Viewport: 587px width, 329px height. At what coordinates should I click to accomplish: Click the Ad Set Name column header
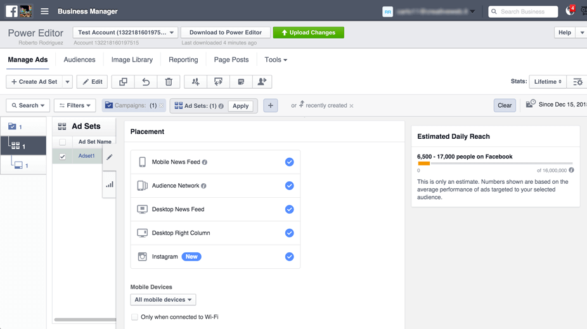click(94, 142)
